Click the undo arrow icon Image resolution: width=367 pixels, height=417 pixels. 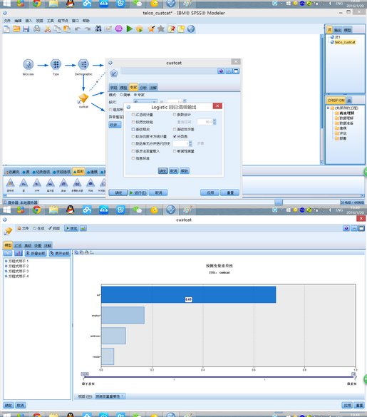(78, 29)
